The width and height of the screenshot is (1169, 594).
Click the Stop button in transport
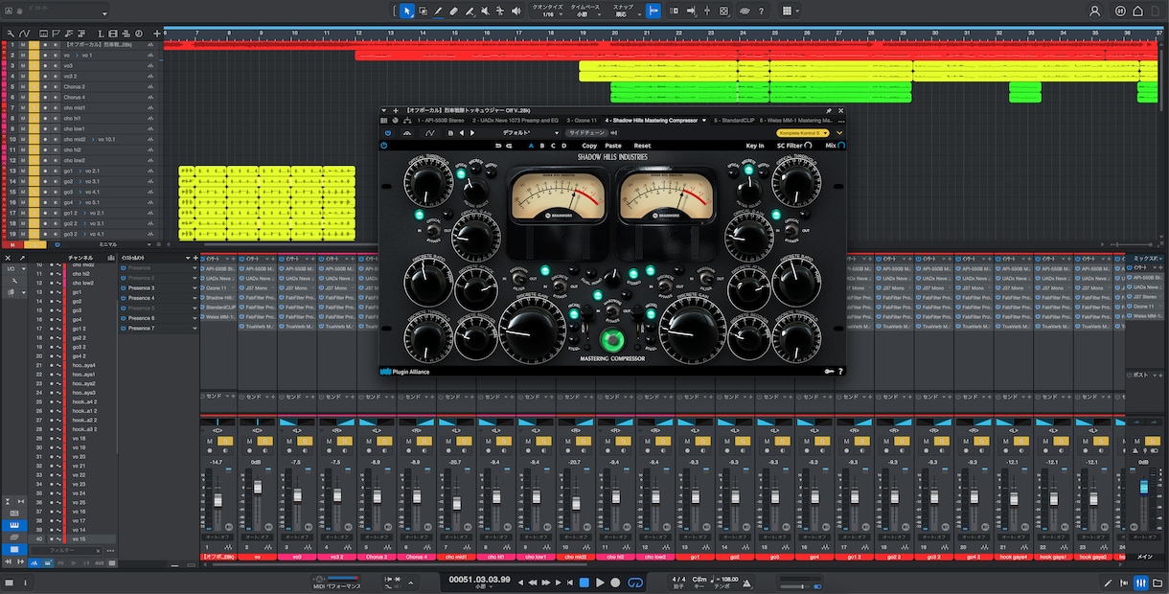pos(584,582)
